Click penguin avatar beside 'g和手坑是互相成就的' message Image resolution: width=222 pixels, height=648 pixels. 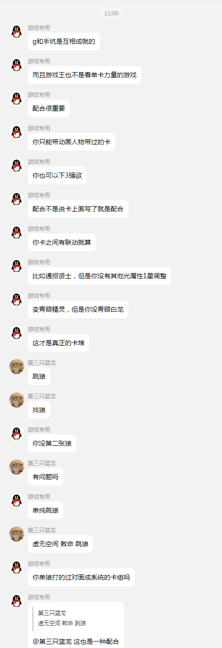17,32
